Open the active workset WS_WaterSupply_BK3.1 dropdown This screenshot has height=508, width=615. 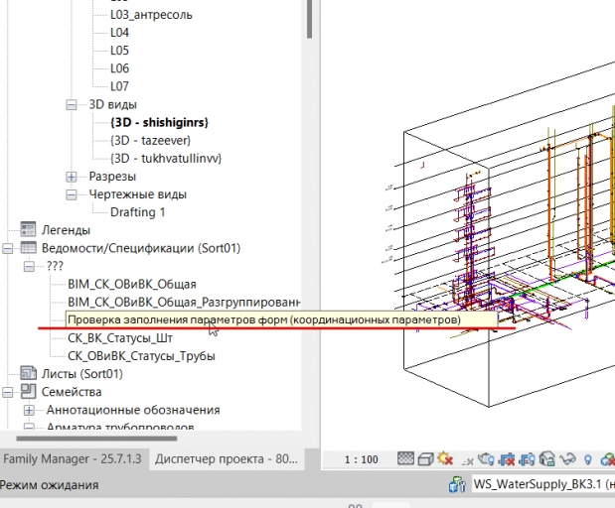543,484
